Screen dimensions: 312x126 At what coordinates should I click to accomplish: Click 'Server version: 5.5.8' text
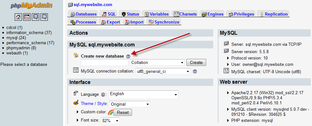click(x=250, y=52)
